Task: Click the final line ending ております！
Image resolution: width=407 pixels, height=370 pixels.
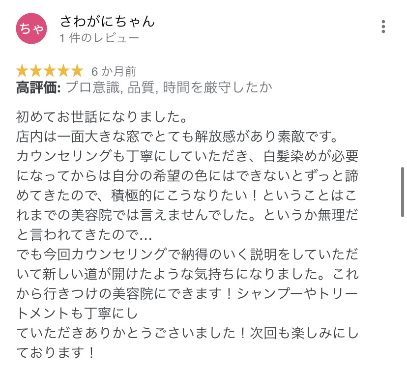Action: point(55,353)
